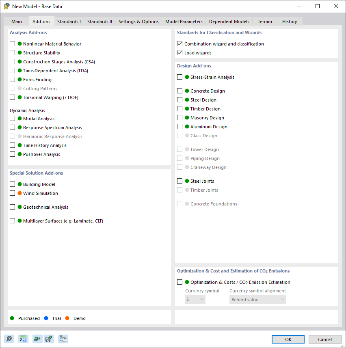Open the Currency symbol alignment dropdown
346x348 pixels.
click(x=257, y=300)
